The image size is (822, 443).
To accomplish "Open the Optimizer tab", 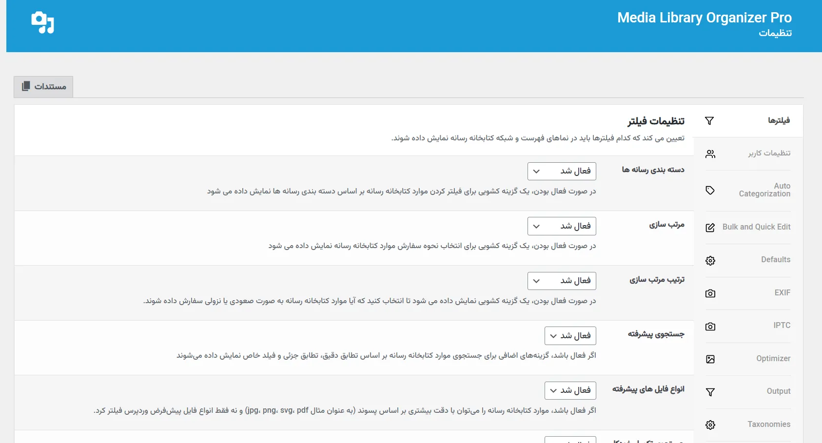I will click(748, 359).
